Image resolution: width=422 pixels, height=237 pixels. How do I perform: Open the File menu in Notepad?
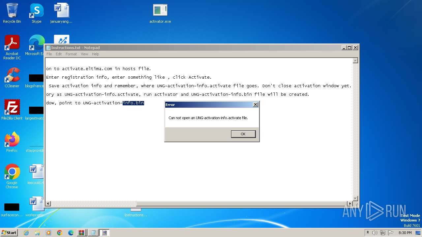click(49, 54)
